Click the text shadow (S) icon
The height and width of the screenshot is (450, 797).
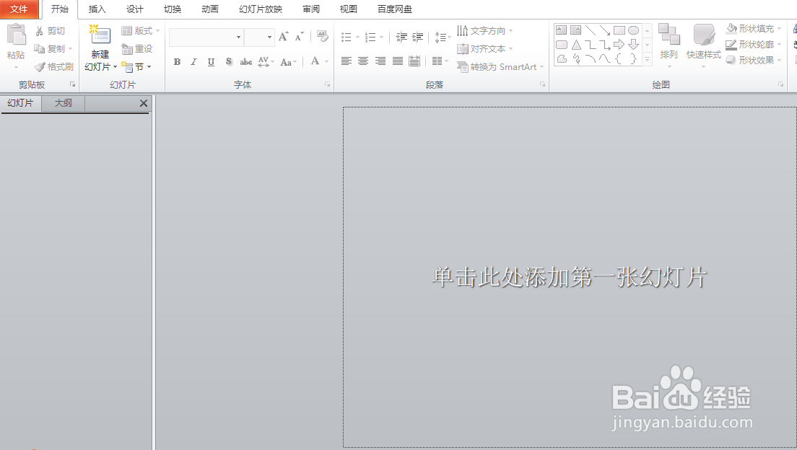[229, 62]
